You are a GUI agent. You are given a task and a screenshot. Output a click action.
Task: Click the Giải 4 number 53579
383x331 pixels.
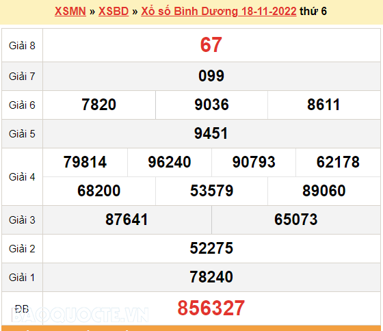[x=212, y=191]
